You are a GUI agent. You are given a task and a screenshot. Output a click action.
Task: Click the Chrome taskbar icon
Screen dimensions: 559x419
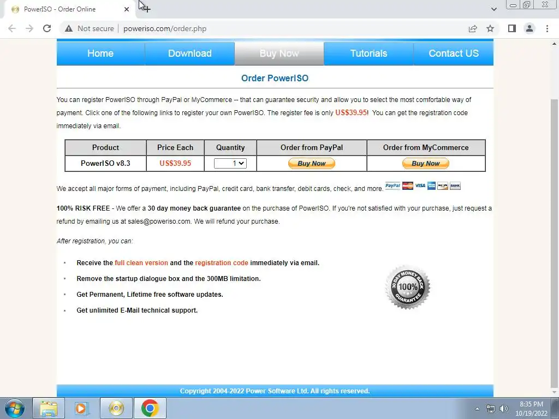click(150, 408)
